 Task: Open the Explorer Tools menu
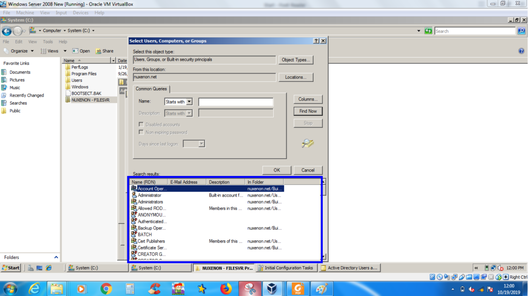[x=47, y=42]
